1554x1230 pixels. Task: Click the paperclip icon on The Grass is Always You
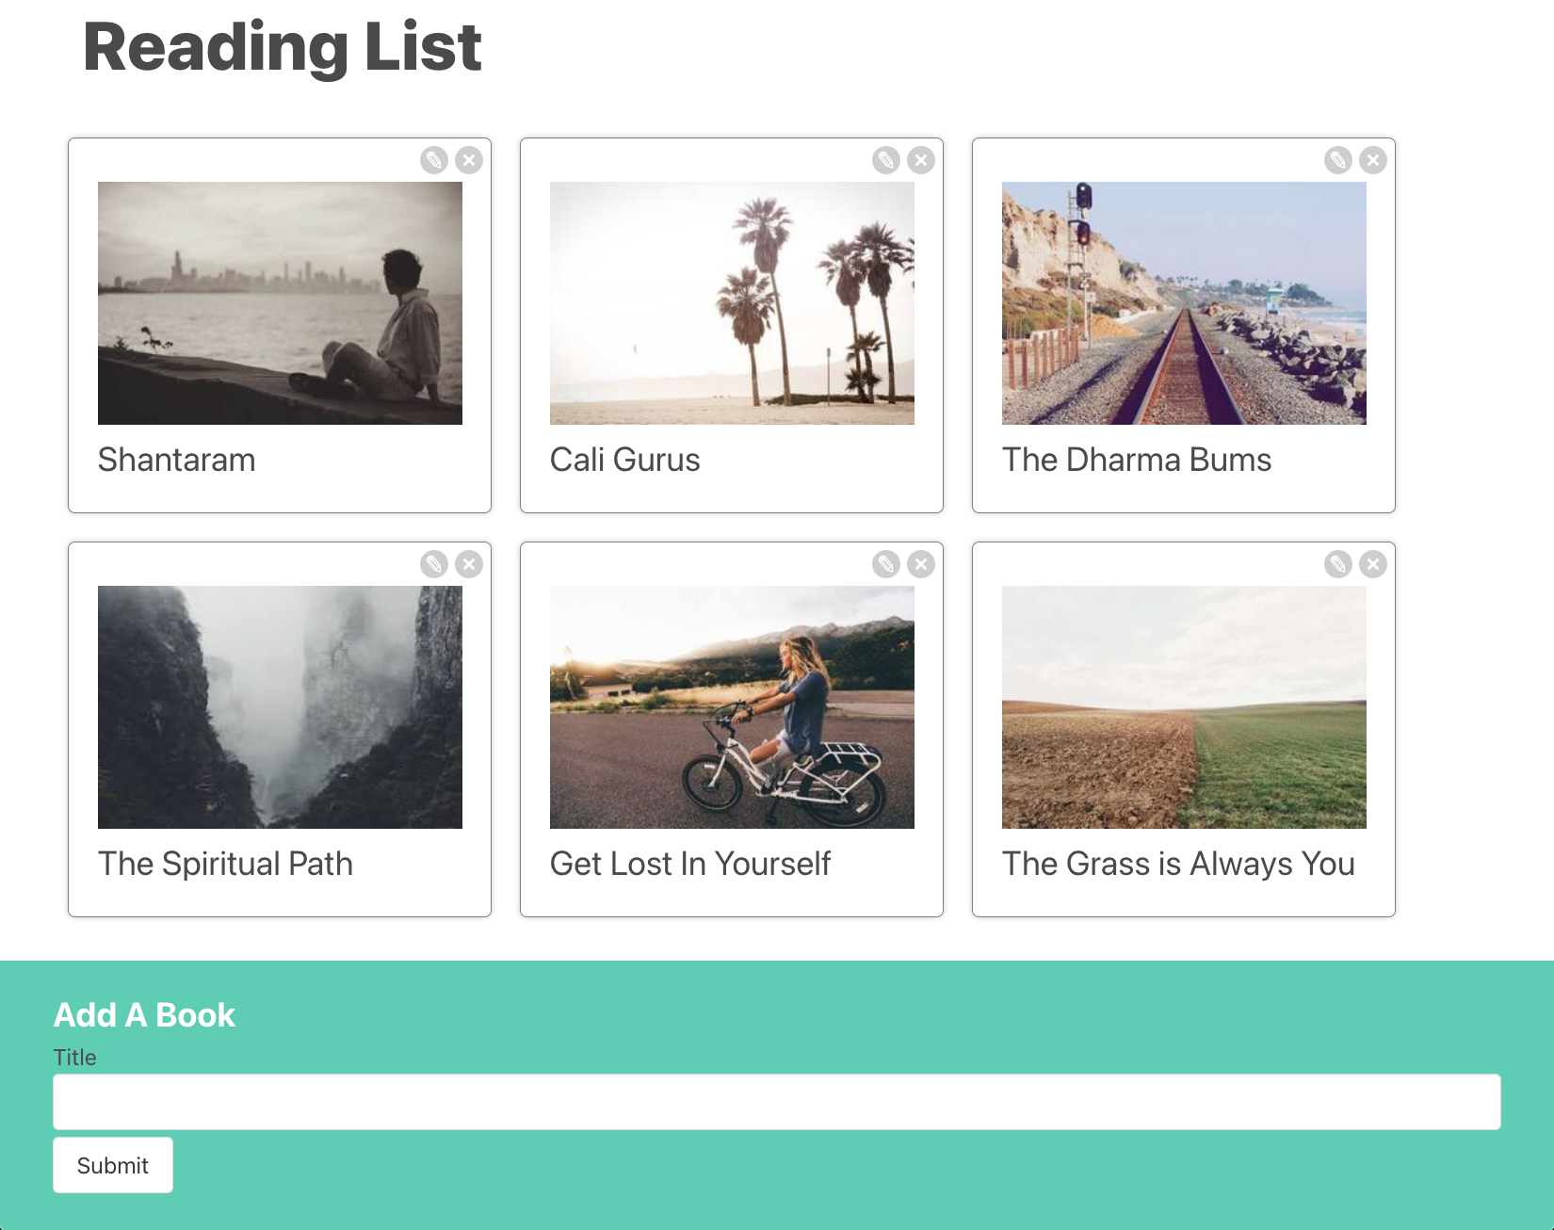tap(1337, 563)
